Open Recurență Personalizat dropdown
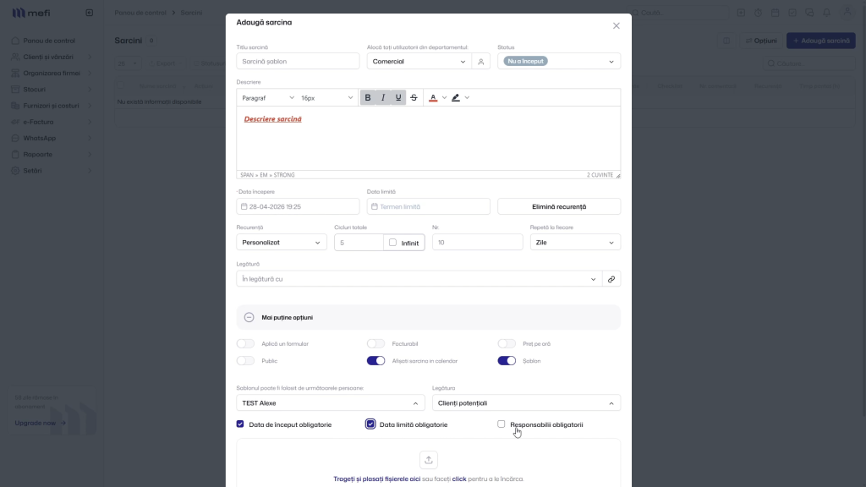Viewport: 866px width, 487px height. (x=282, y=243)
